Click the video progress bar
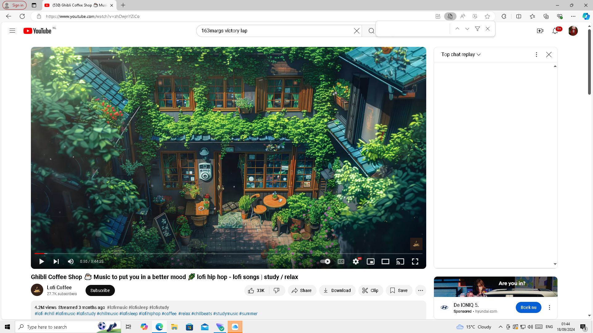 pos(229,253)
